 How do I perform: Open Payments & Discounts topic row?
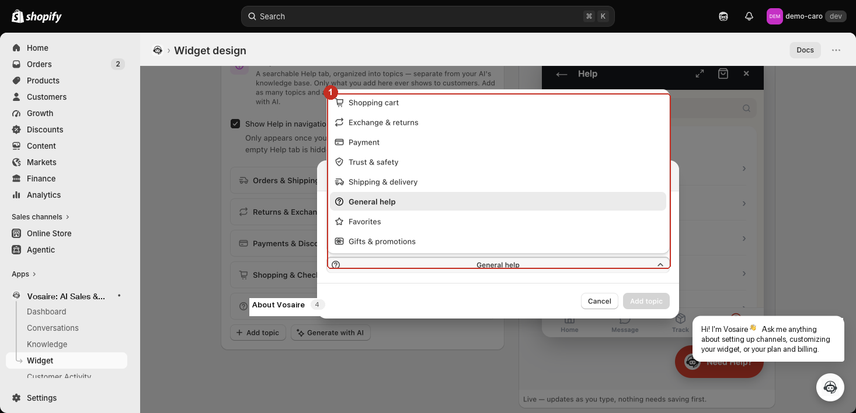(x=274, y=244)
